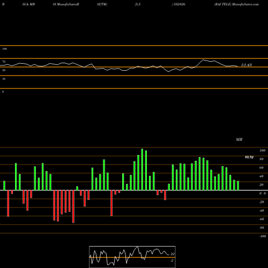Click the MR panel title label
The height and width of the screenshot is (268, 268).
point(239,139)
